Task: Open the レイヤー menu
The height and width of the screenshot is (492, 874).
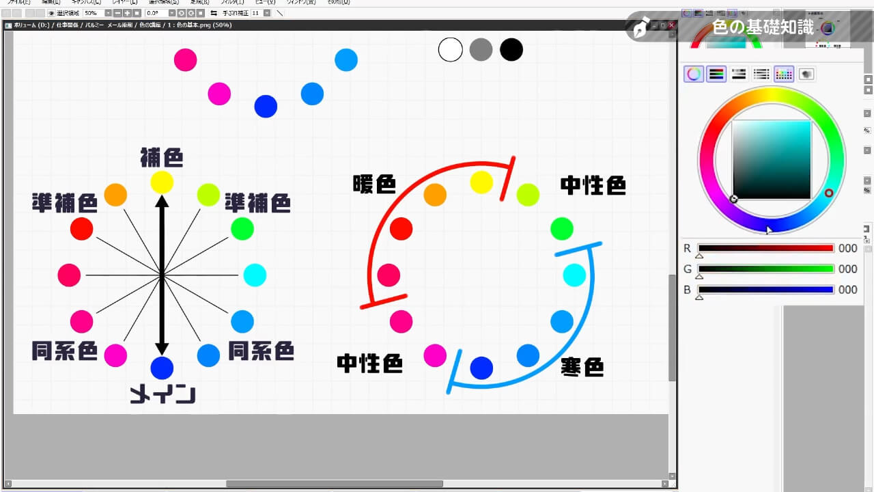Action: click(x=123, y=2)
